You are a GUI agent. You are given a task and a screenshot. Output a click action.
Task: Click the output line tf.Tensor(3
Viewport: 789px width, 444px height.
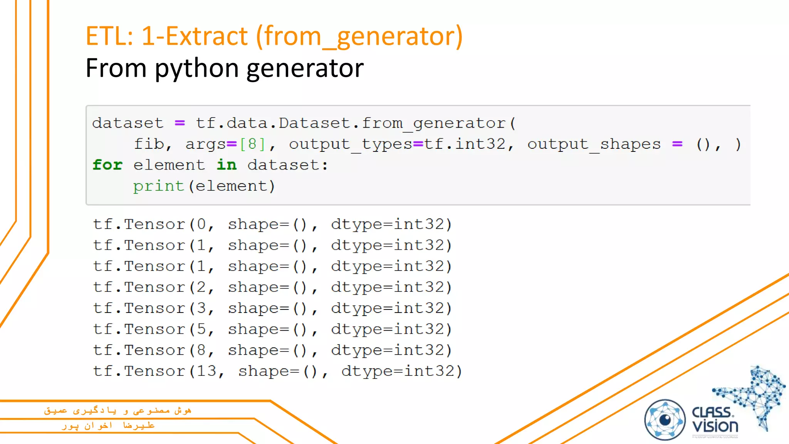click(x=272, y=308)
